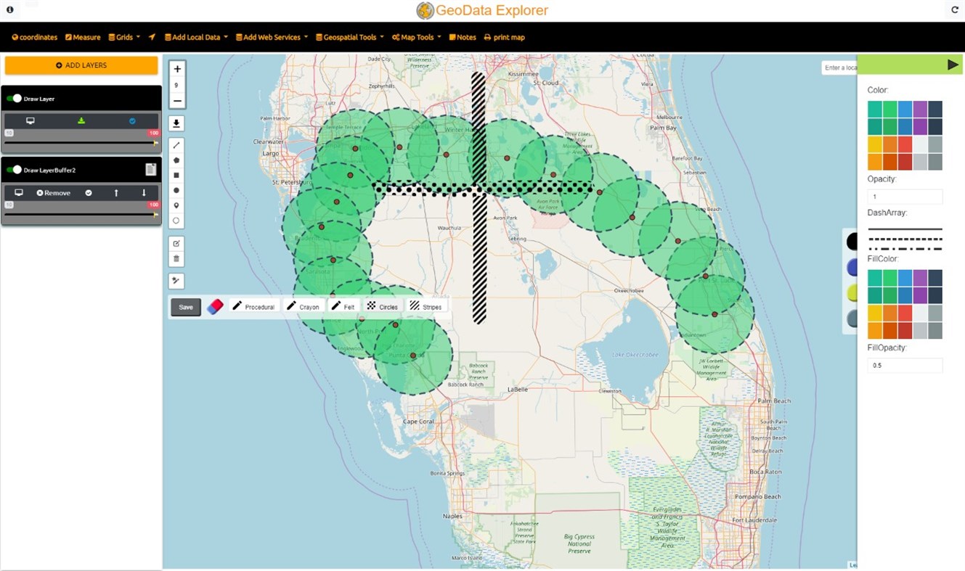Click the map download icon below zoom controls
965x571 pixels.
[176, 123]
